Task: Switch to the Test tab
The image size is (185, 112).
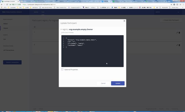Action: [43, 12]
